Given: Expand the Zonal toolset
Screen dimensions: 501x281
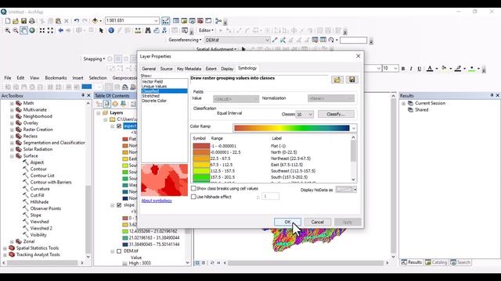Looking at the screenshot, I should [x=12, y=241].
